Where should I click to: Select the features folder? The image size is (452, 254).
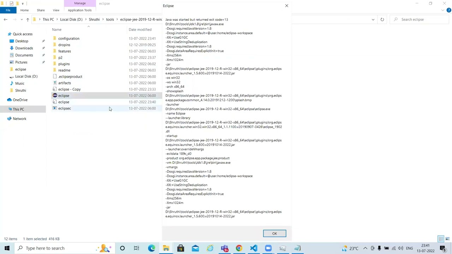pyautogui.click(x=65, y=51)
